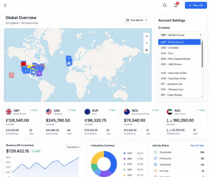Image resolution: width=210 pixels, height=177 pixels.
Task: Choose CNY - Chinese Yuan option
Action: point(179,90)
